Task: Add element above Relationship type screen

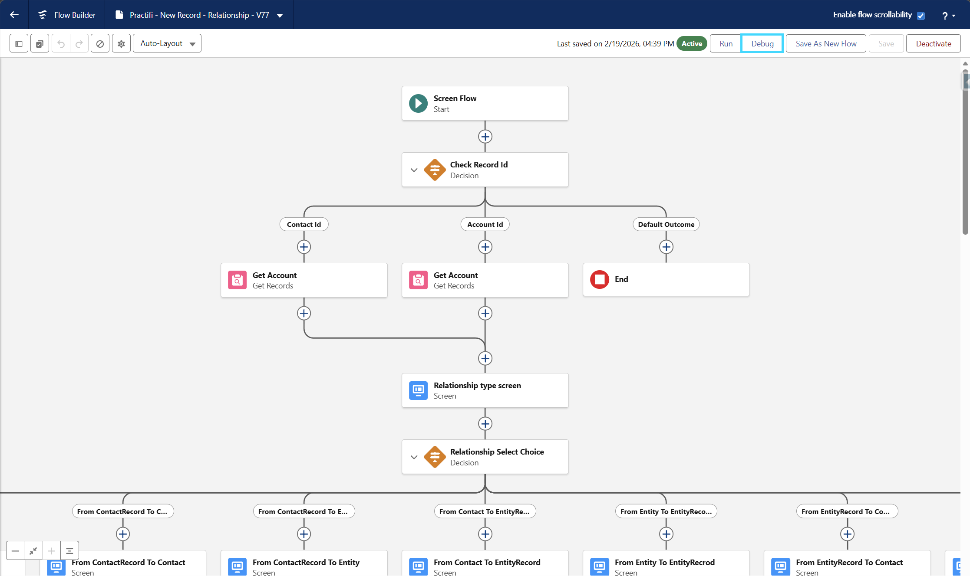Action: [485, 358]
